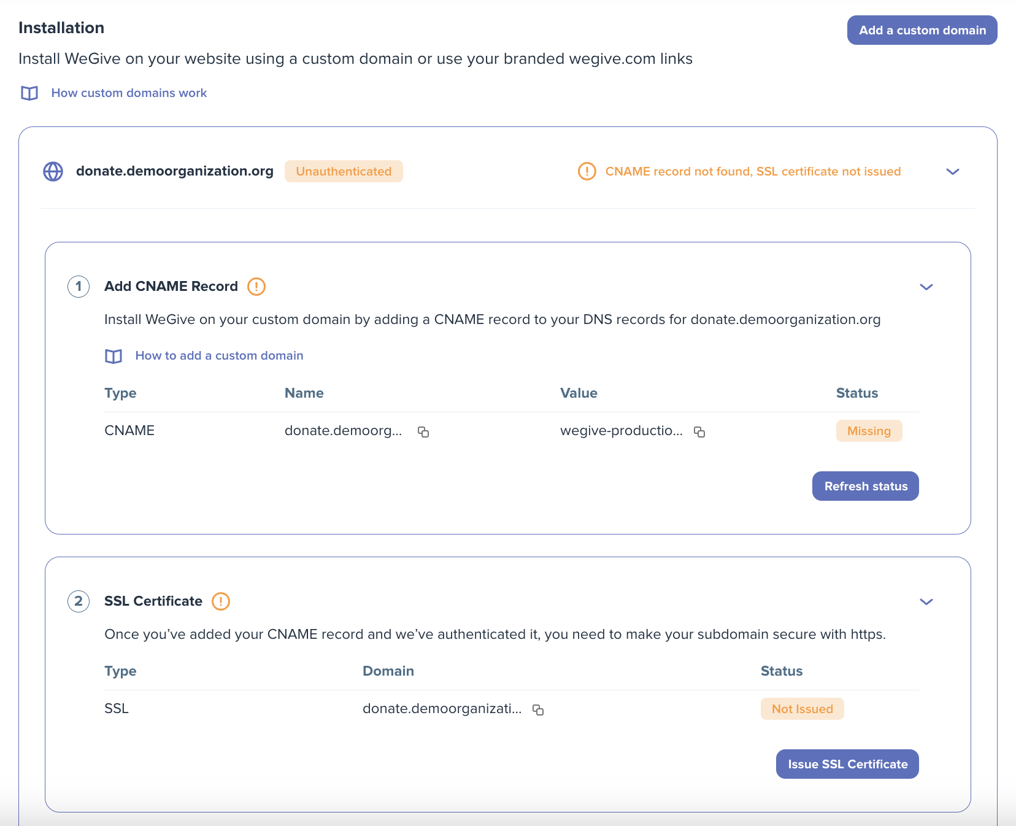Click the SSL type cell
This screenshot has width=1016, height=826.
117,709
